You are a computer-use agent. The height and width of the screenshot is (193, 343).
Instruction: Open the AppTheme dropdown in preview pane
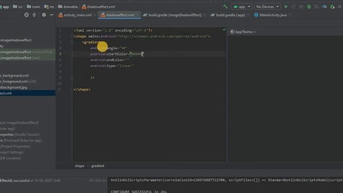(243, 32)
